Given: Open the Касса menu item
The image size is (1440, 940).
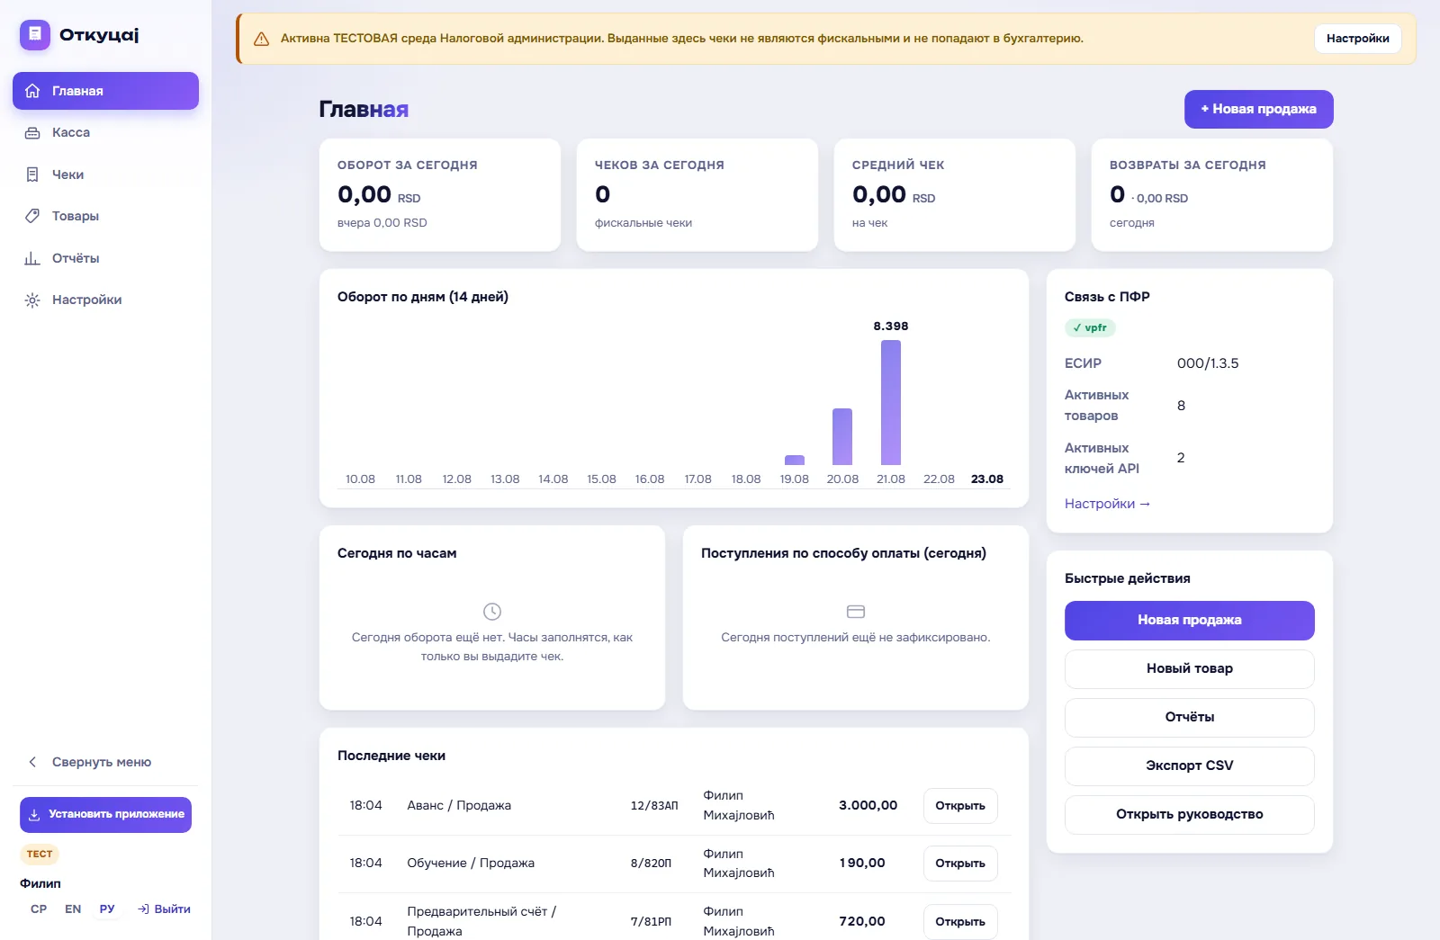Looking at the screenshot, I should 105,133.
